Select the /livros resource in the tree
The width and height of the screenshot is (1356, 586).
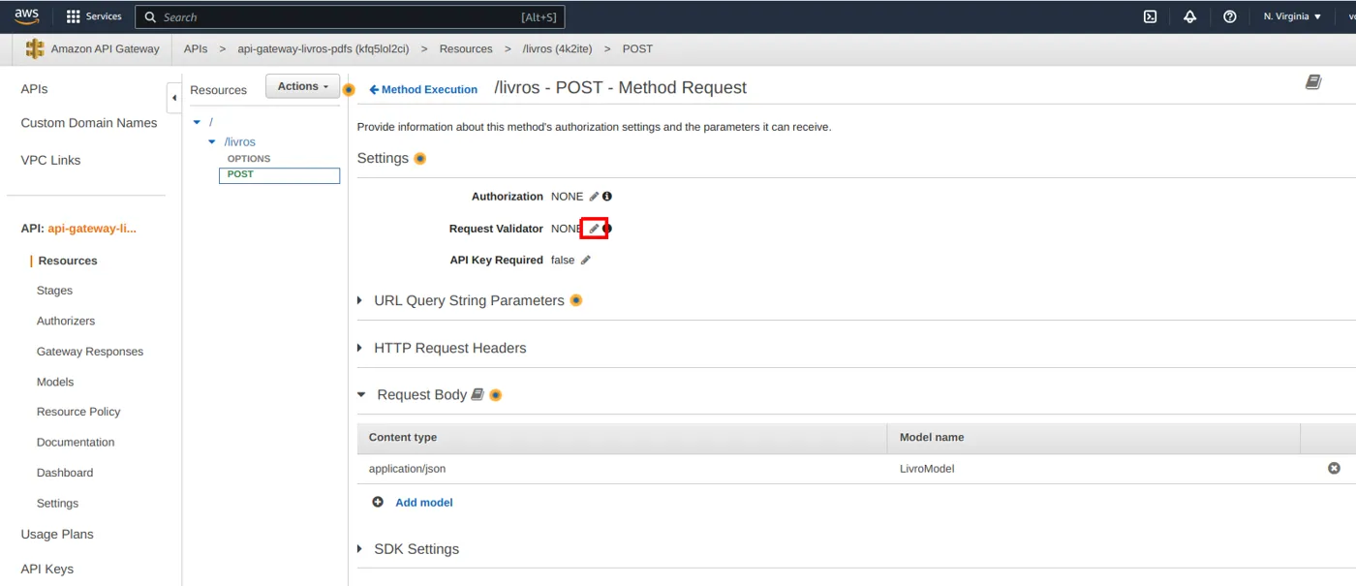[x=240, y=141]
